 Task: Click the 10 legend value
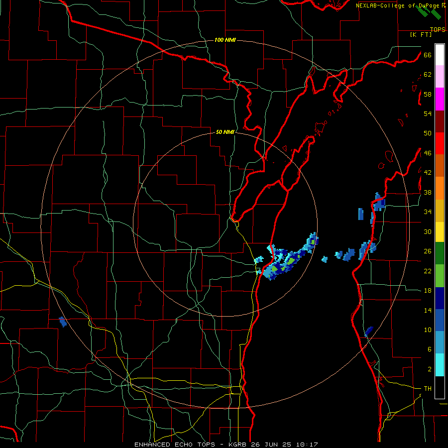coord(428,330)
